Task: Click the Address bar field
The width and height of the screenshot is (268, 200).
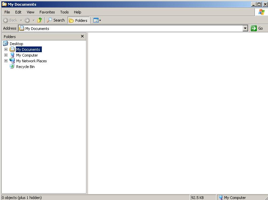Action: pos(131,28)
